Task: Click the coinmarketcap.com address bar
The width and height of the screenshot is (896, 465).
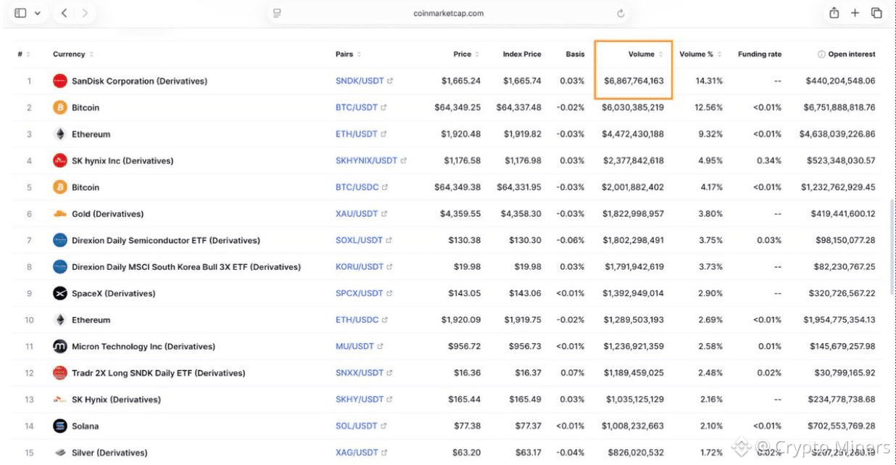Action: pos(447,13)
